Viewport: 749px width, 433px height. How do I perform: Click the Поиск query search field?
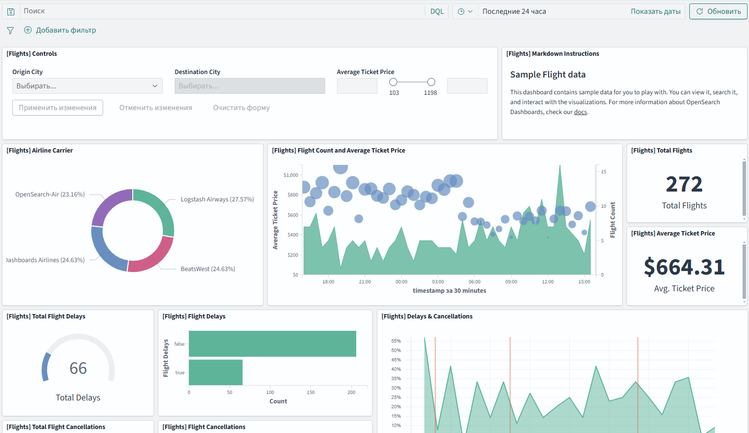pos(222,11)
